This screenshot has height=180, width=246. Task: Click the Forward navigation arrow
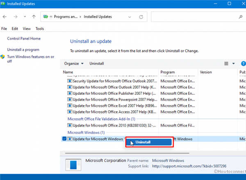point(15,17)
